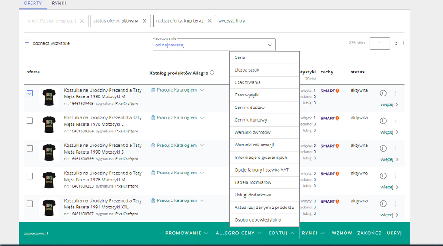Remove the 'status oferty: aktywna' filter

coord(145,21)
